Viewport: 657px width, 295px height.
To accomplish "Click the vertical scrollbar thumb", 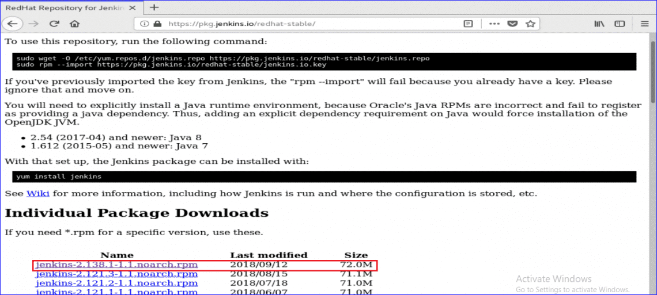I will (653, 72).
